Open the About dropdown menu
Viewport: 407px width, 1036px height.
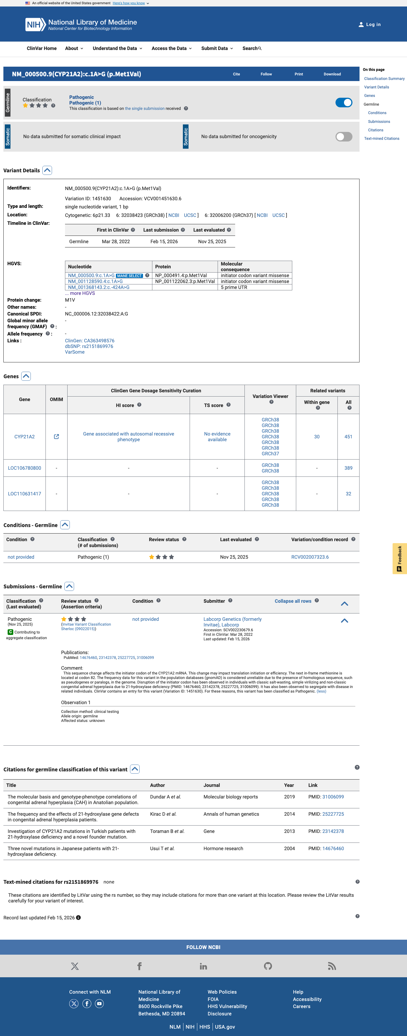click(x=74, y=49)
